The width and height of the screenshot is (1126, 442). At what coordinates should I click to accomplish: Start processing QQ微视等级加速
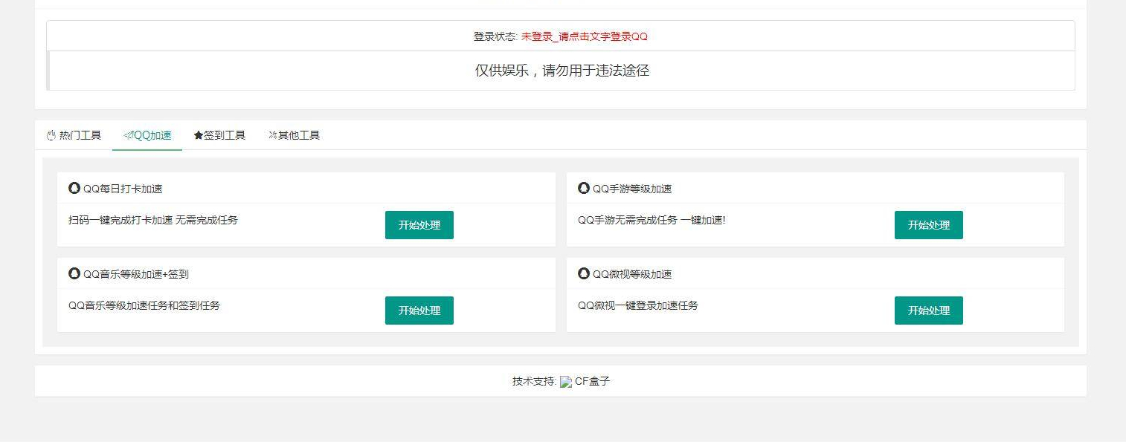tap(929, 311)
